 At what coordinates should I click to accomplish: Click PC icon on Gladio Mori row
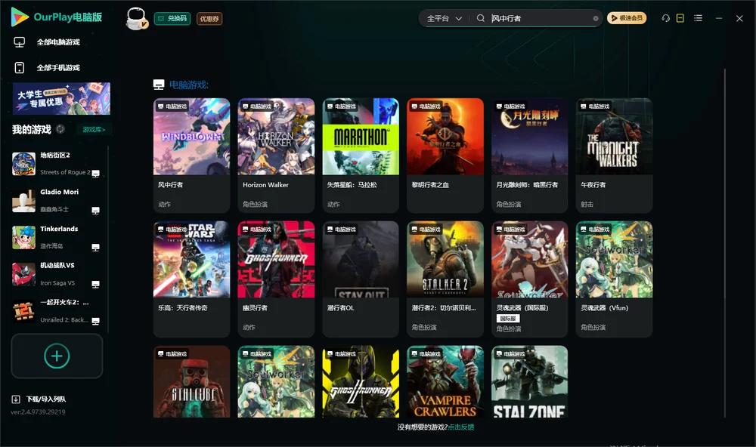(95, 211)
